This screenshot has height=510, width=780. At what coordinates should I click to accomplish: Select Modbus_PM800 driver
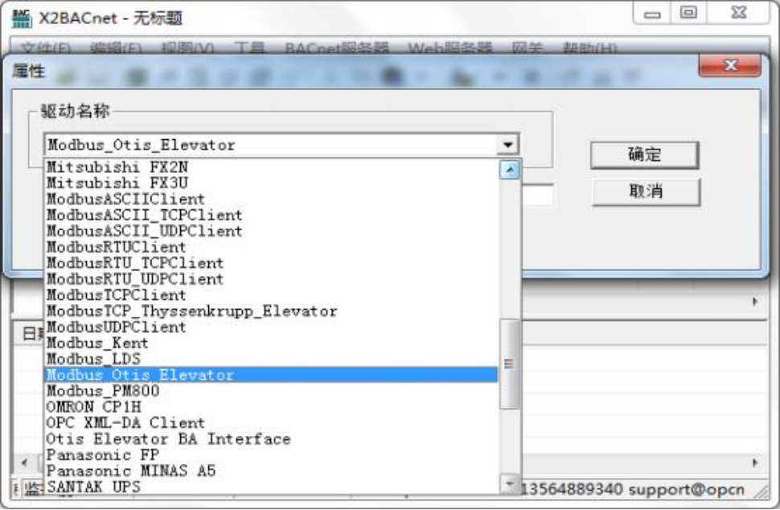pos(271,391)
